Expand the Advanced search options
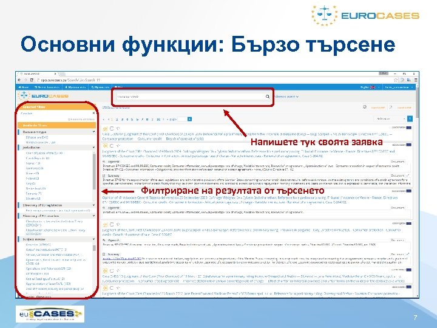The height and width of the screenshot is (328, 437). point(286,97)
